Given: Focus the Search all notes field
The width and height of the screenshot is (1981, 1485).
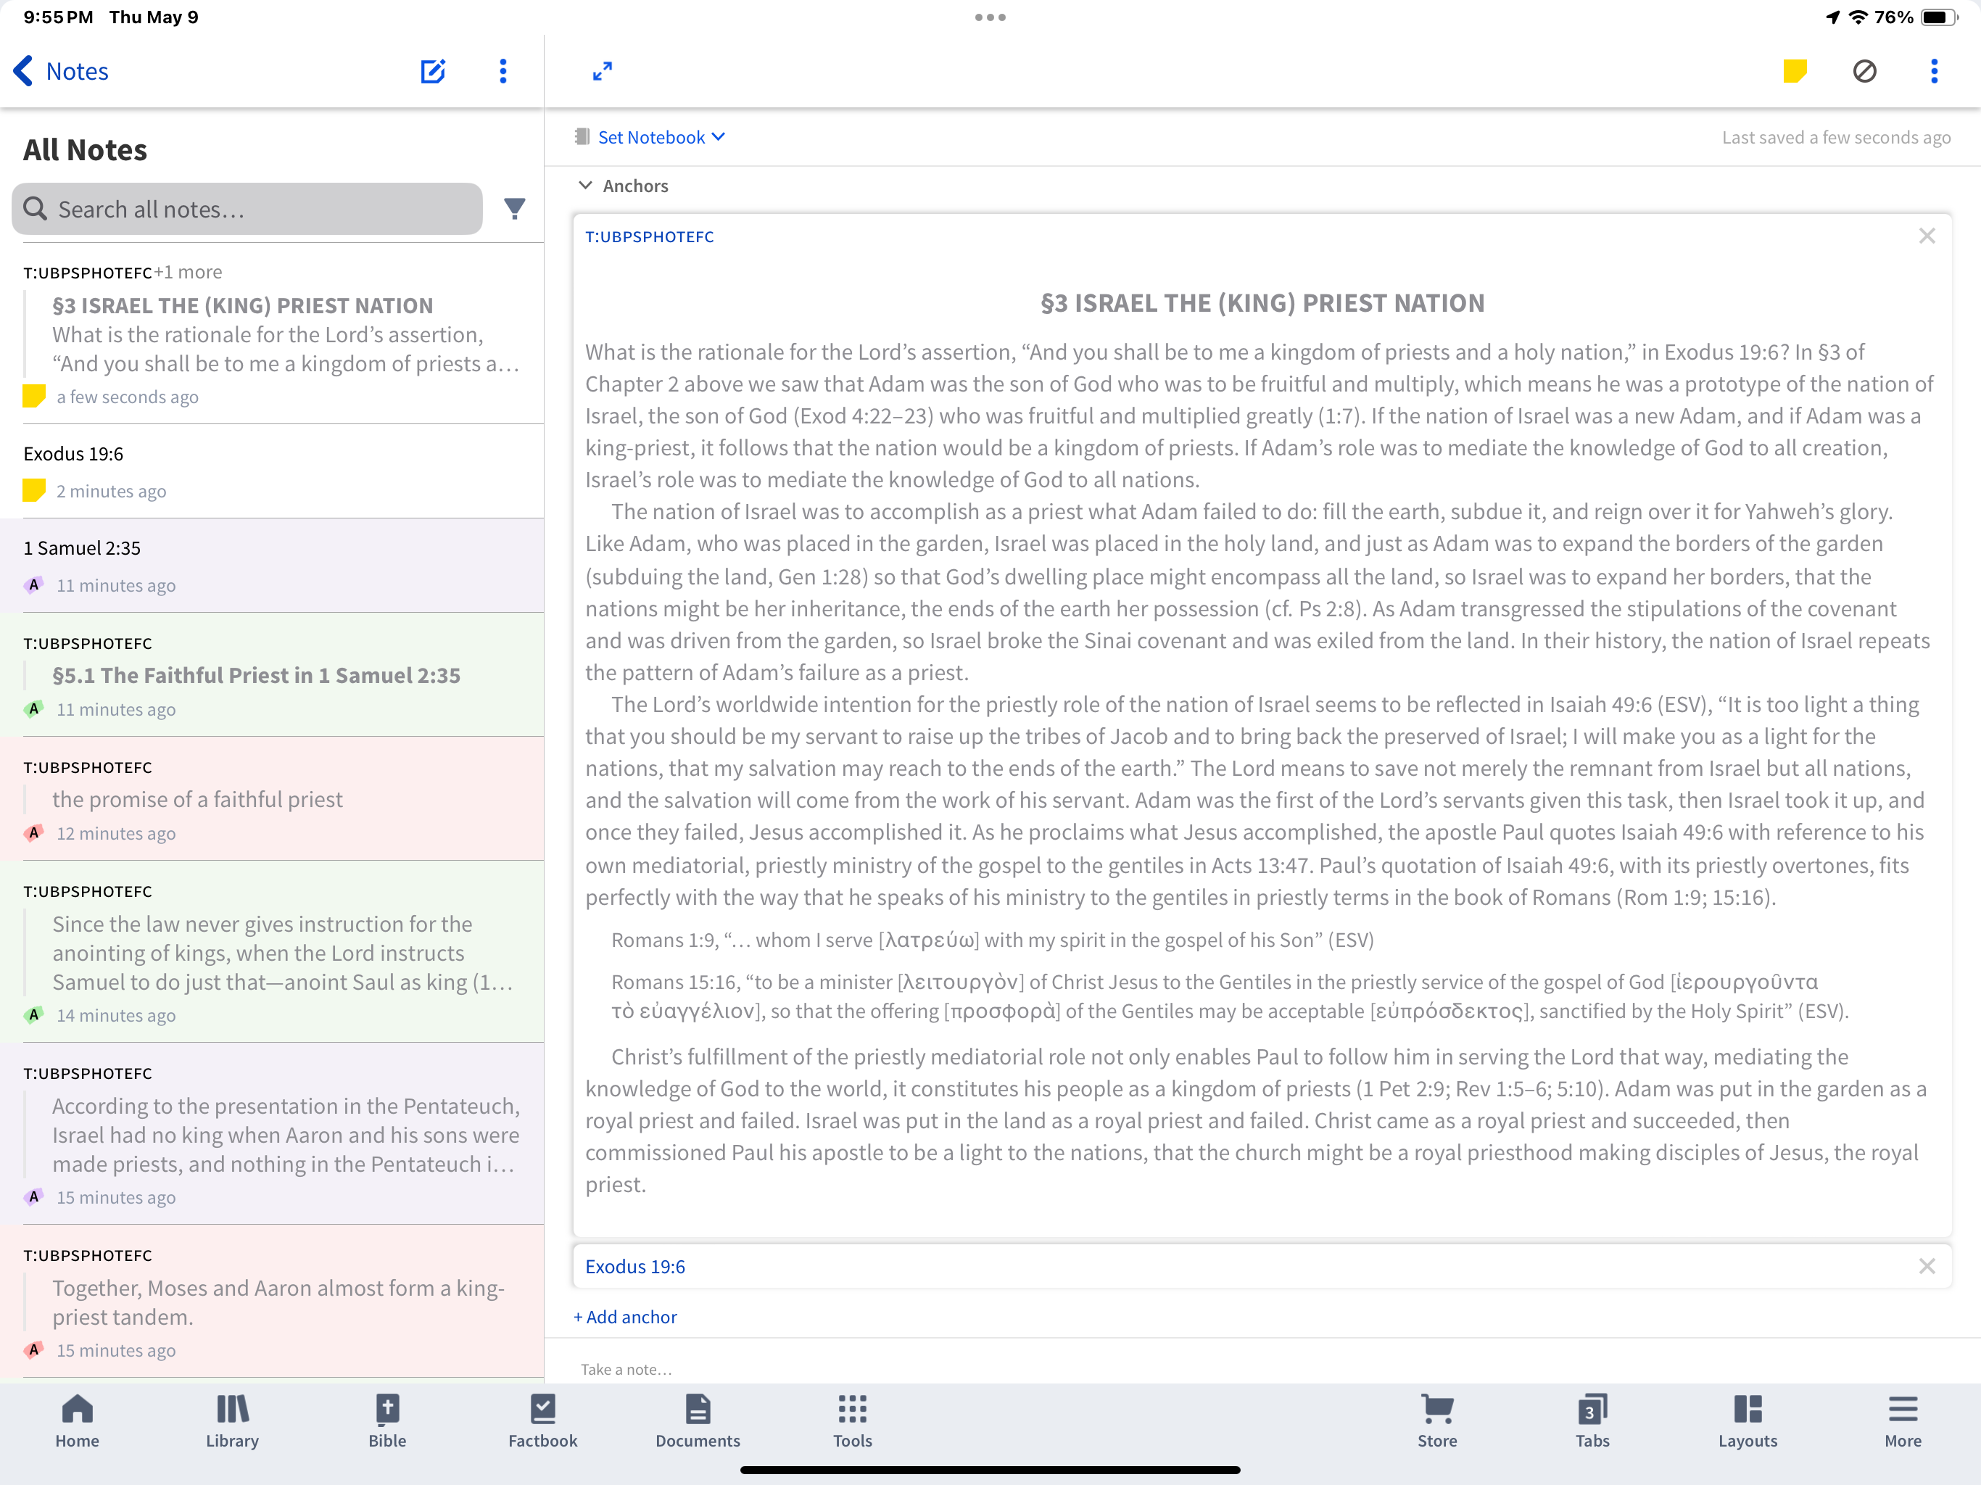Looking at the screenshot, I should tap(247, 209).
